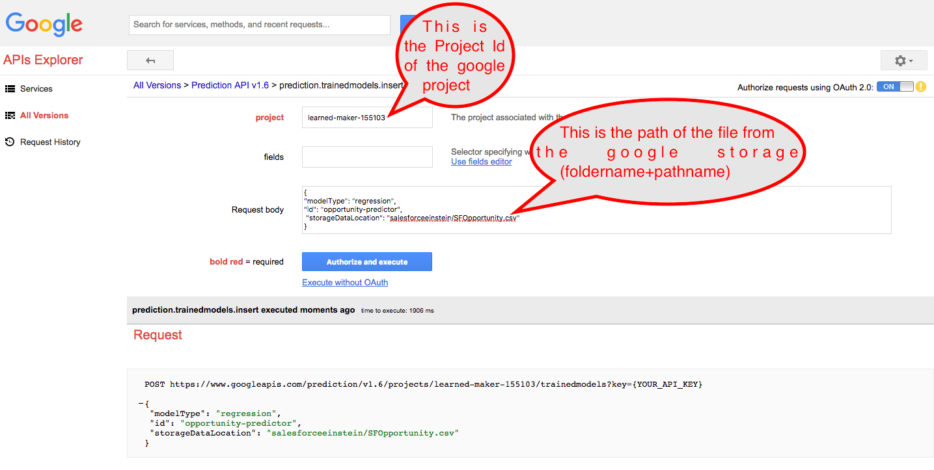Click the 'time to execute: 1906 ms' text
The height and width of the screenshot is (470, 934).
(397, 311)
